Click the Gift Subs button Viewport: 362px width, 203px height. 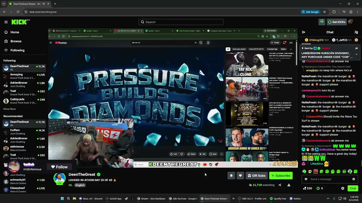pos(257,176)
